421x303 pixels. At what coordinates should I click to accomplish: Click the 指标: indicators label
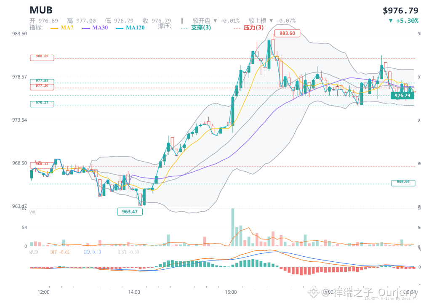[36, 27]
